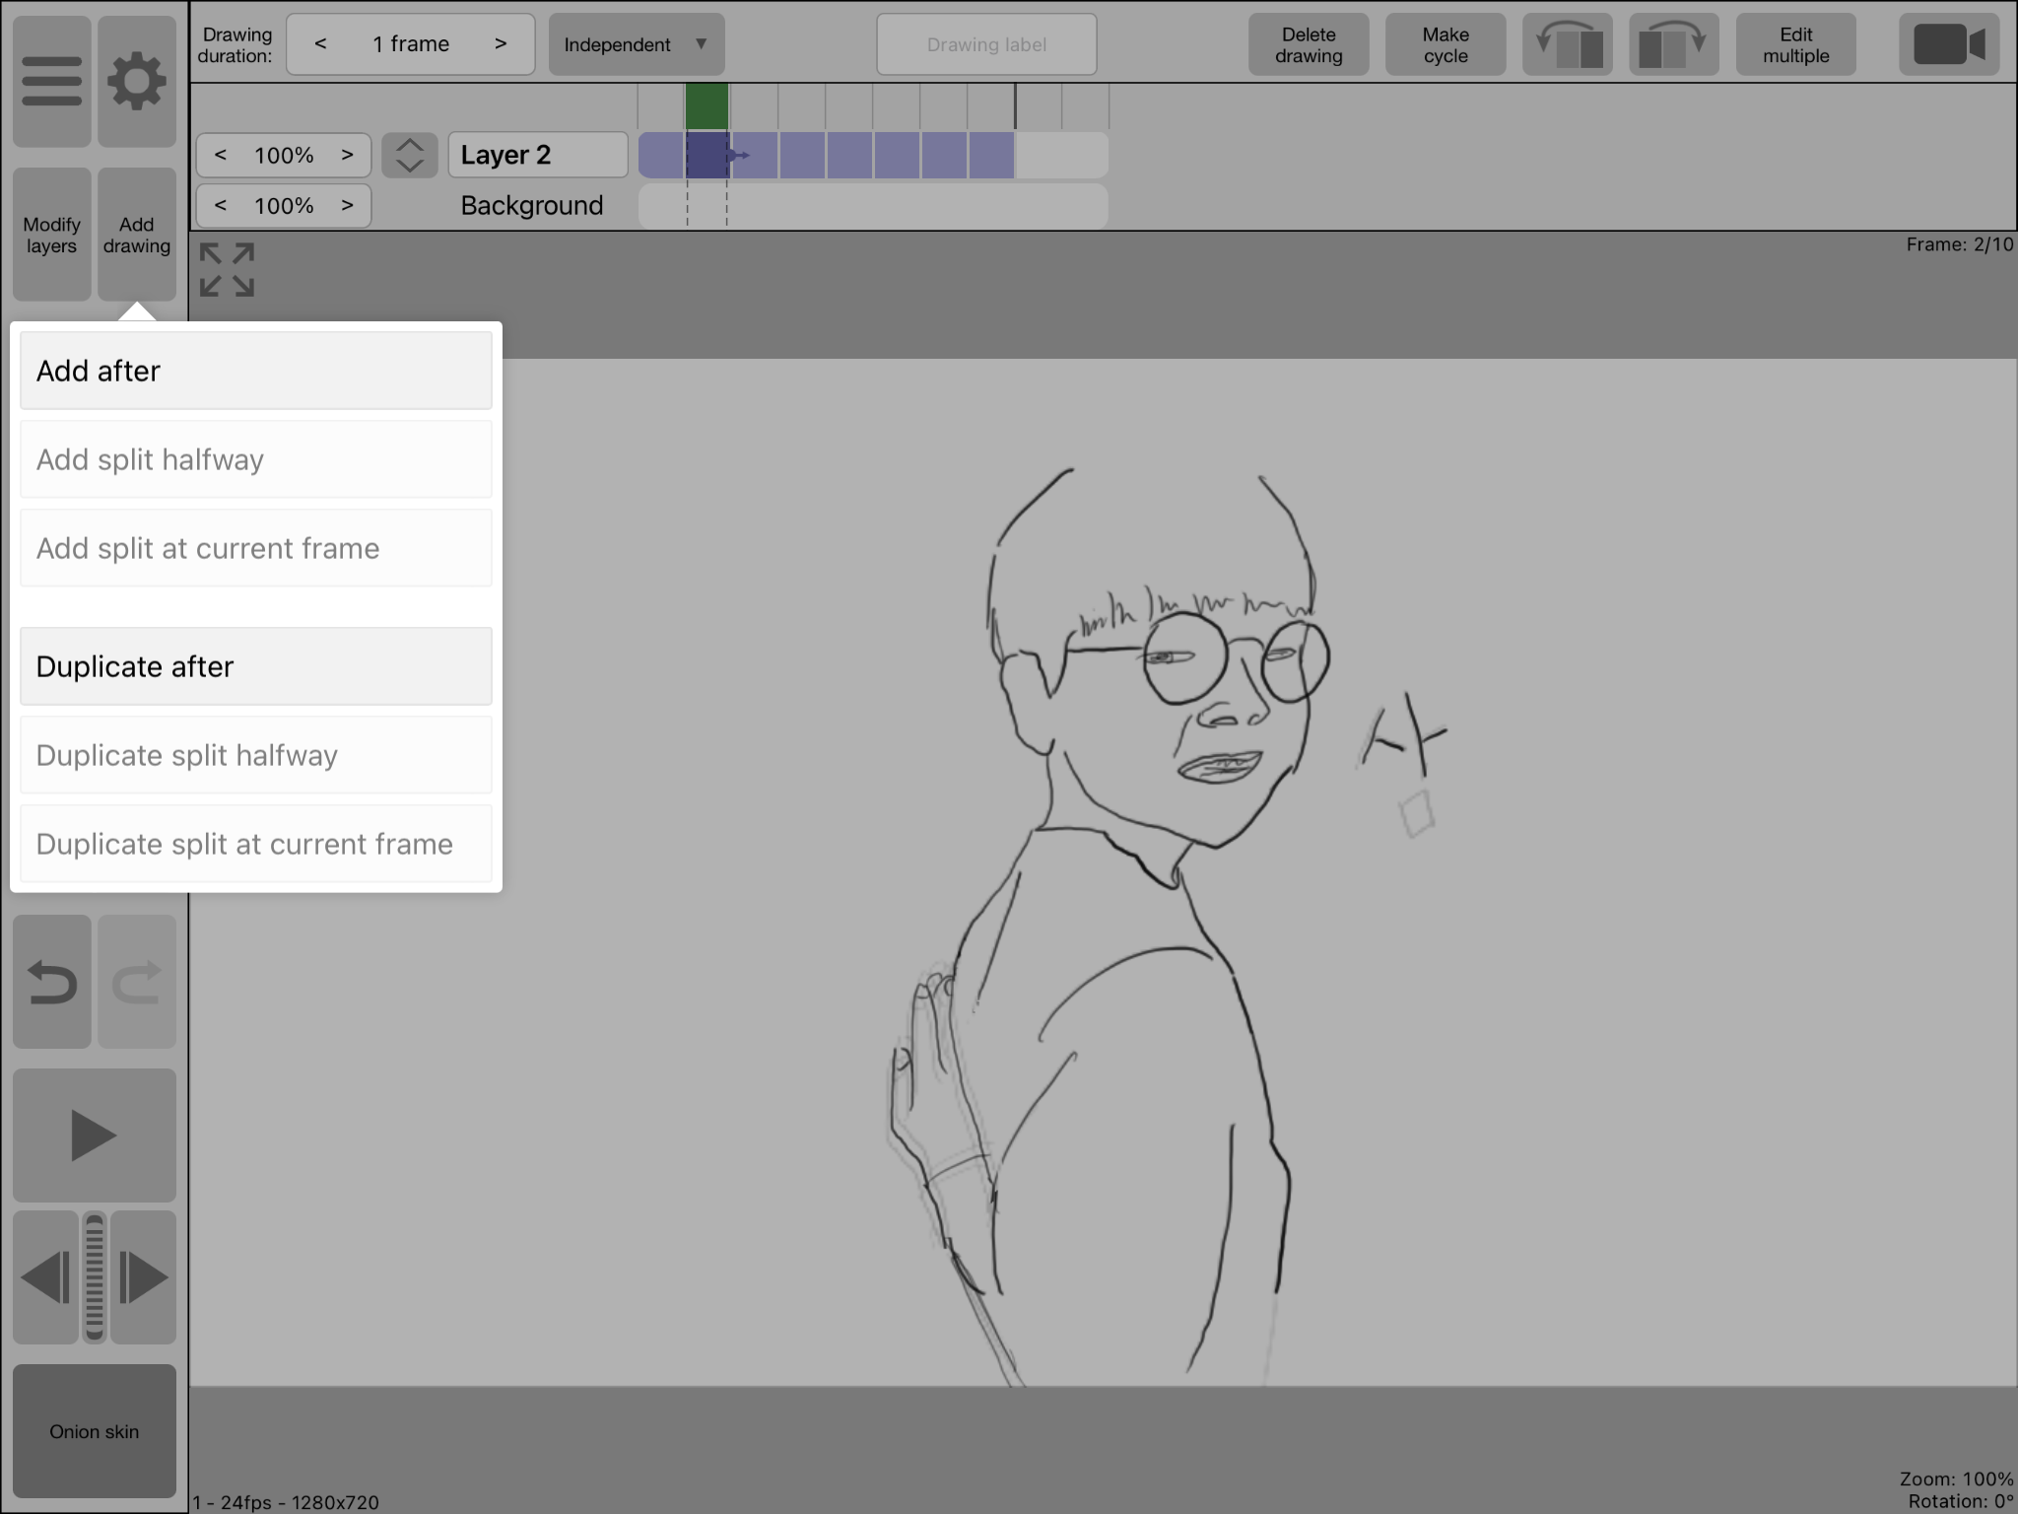Click Layer 2 reorder up-down chevrons

409,156
